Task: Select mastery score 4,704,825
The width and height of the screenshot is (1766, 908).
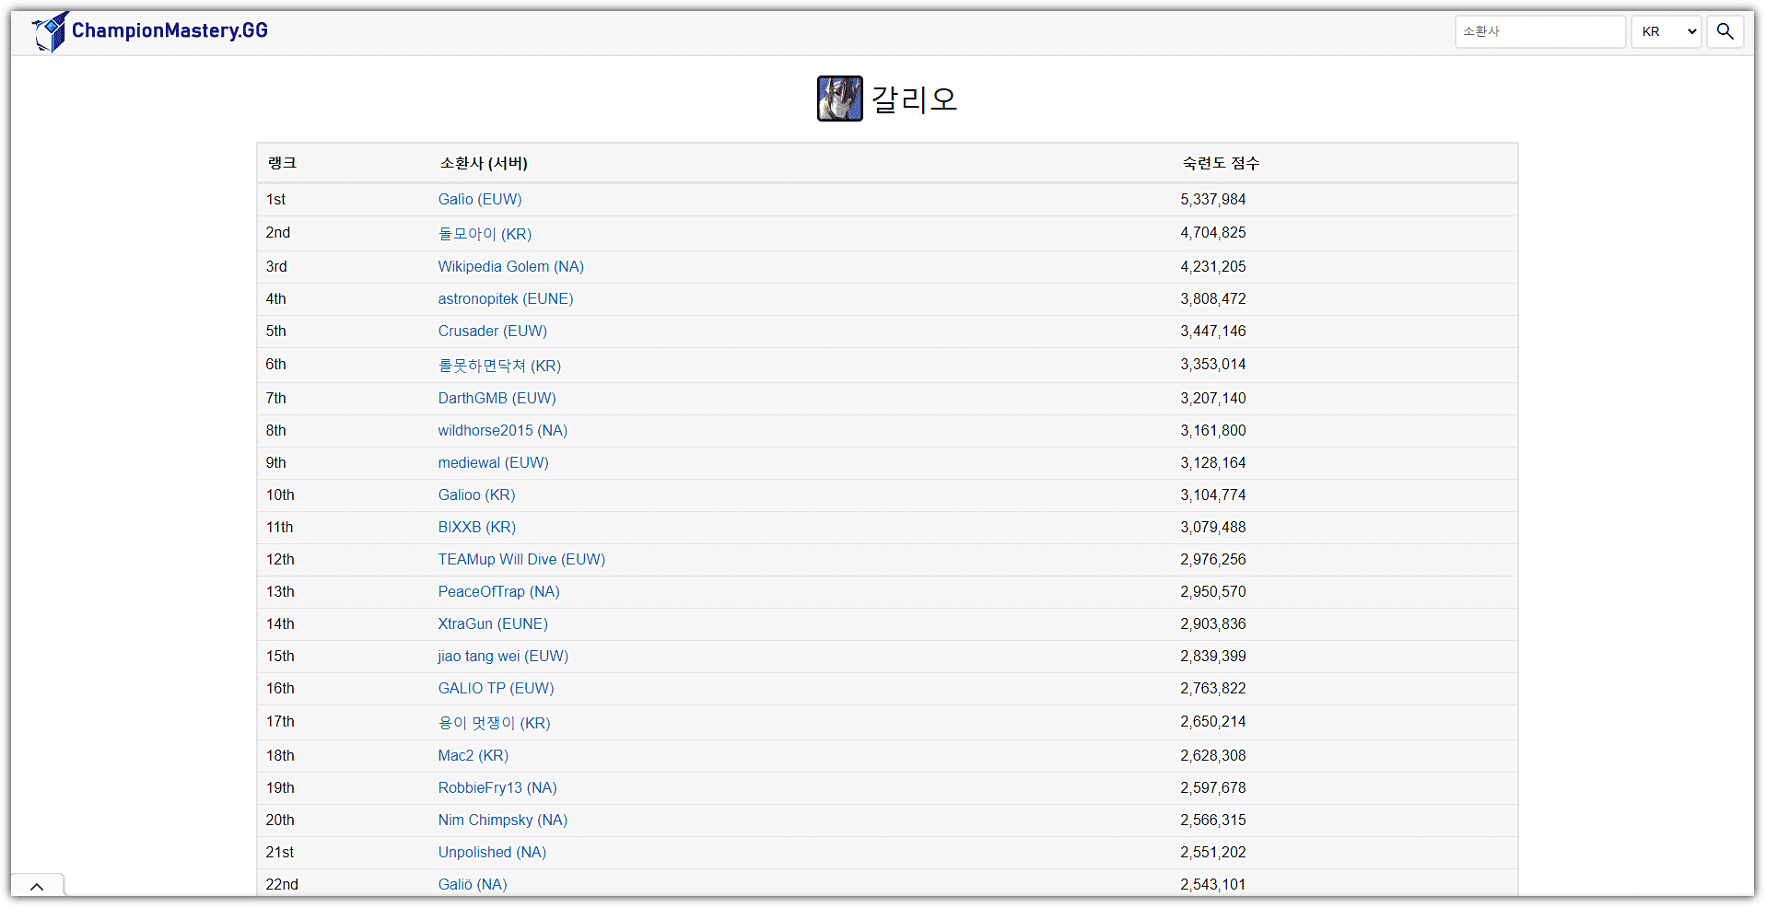Action: (x=1213, y=232)
